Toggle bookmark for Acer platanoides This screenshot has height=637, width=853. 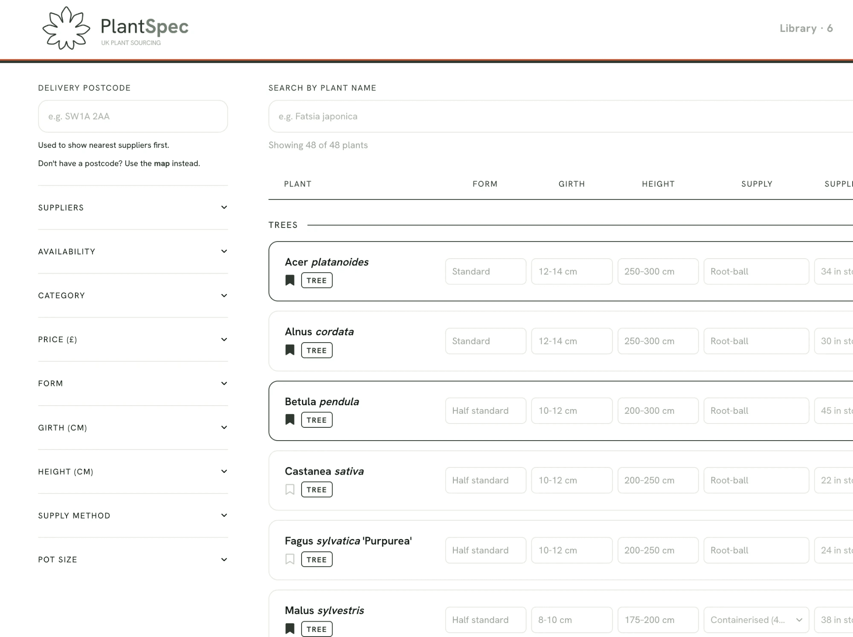(x=290, y=280)
